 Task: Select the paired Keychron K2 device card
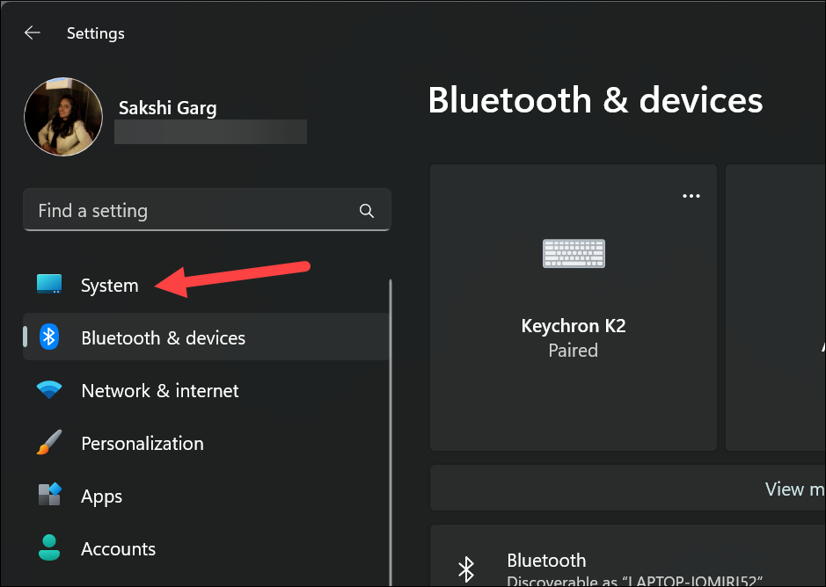[x=573, y=307]
